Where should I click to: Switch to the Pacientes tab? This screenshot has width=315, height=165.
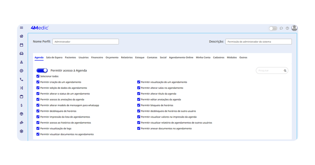pyautogui.click(x=70, y=57)
